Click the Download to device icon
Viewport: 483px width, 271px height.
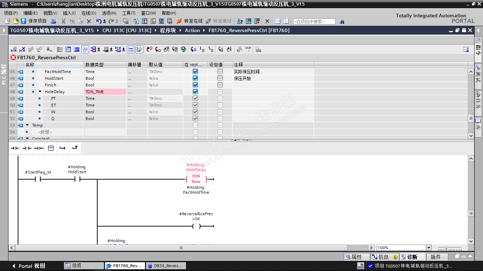coord(145,21)
